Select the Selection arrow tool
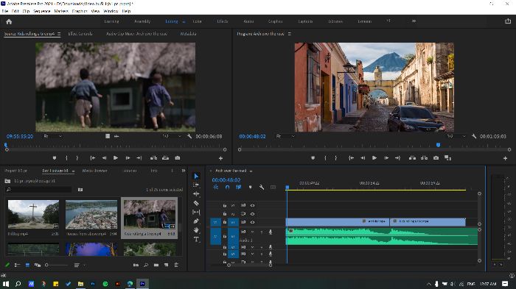 click(x=196, y=176)
